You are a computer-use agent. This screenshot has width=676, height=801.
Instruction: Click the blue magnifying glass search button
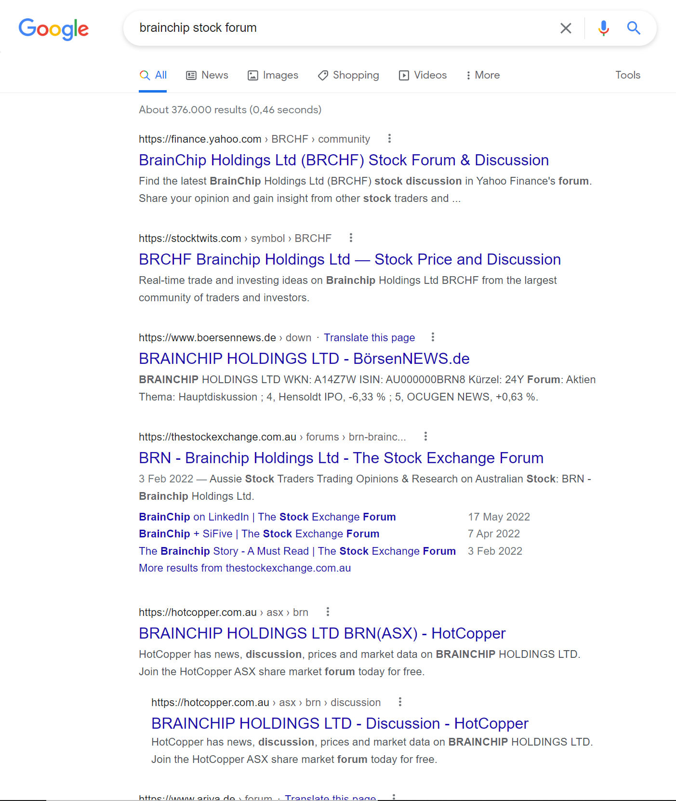pyautogui.click(x=634, y=28)
